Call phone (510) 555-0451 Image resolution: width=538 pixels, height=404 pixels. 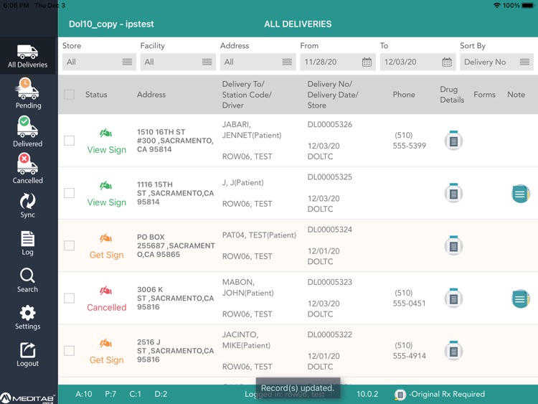tap(409, 298)
